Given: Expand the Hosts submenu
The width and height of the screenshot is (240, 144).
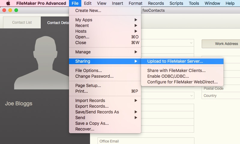Looking at the screenshot, I should (x=105, y=31).
